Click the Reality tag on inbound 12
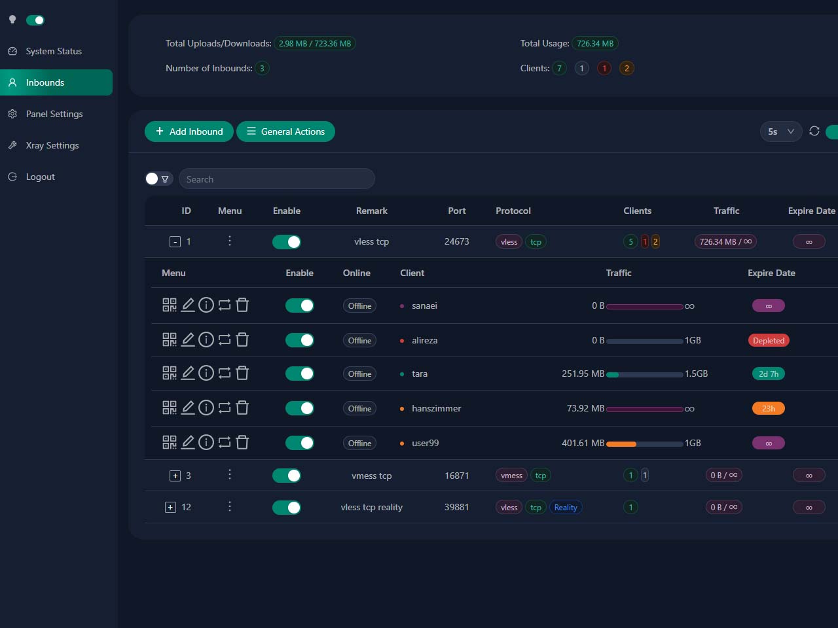Viewport: 838px width, 628px height. point(566,507)
